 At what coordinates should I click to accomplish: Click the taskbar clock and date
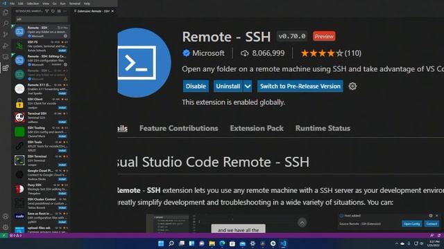pos(433,243)
